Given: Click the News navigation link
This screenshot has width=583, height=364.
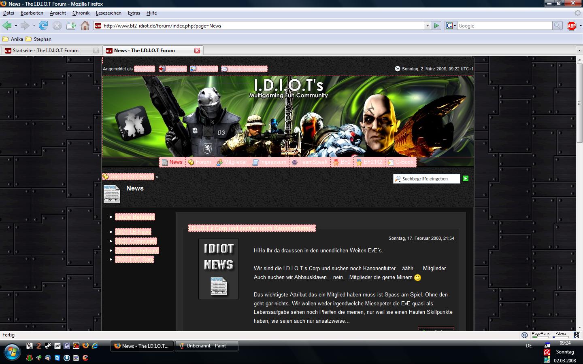Looking at the screenshot, I should point(172,162).
